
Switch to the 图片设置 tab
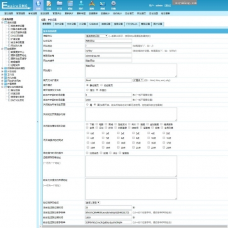click(x=157, y=24)
